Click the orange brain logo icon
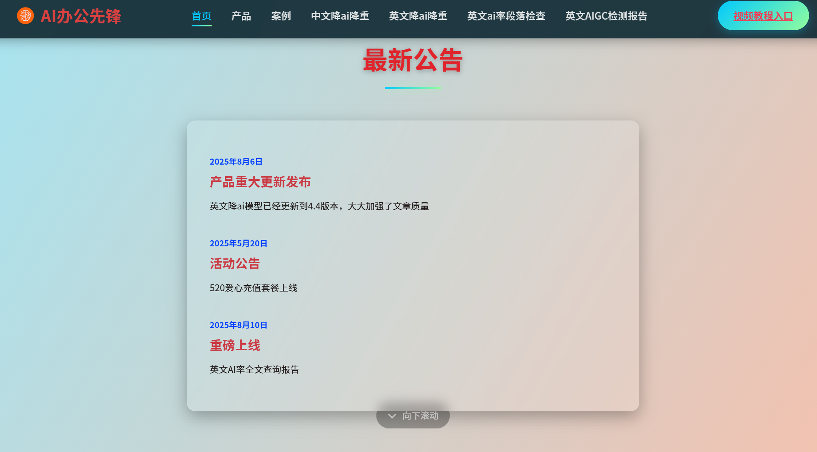Viewport: 817px width, 452px height. pos(25,16)
